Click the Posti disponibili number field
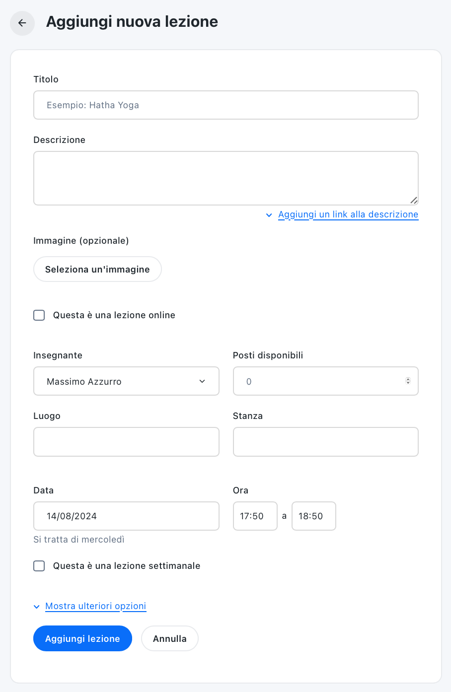Image resolution: width=451 pixels, height=692 pixels. (326, 381)
